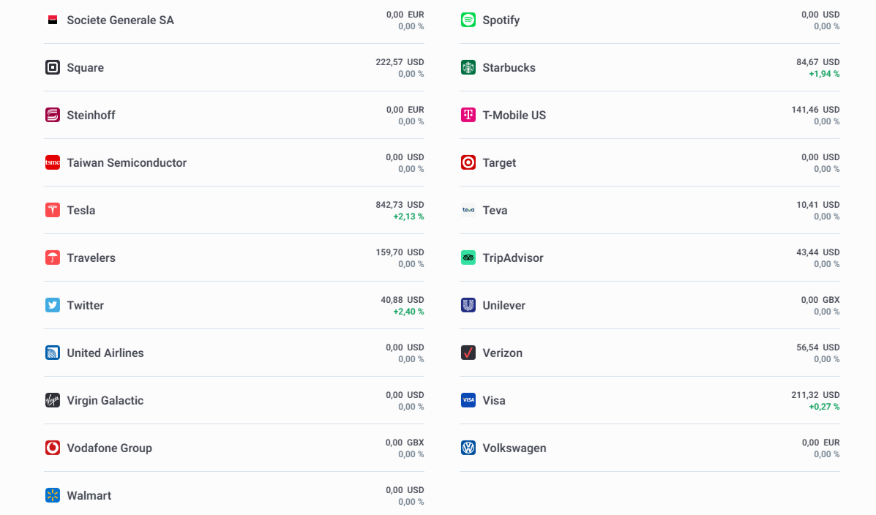Click the Twitter bird icon

coord(52,305)
